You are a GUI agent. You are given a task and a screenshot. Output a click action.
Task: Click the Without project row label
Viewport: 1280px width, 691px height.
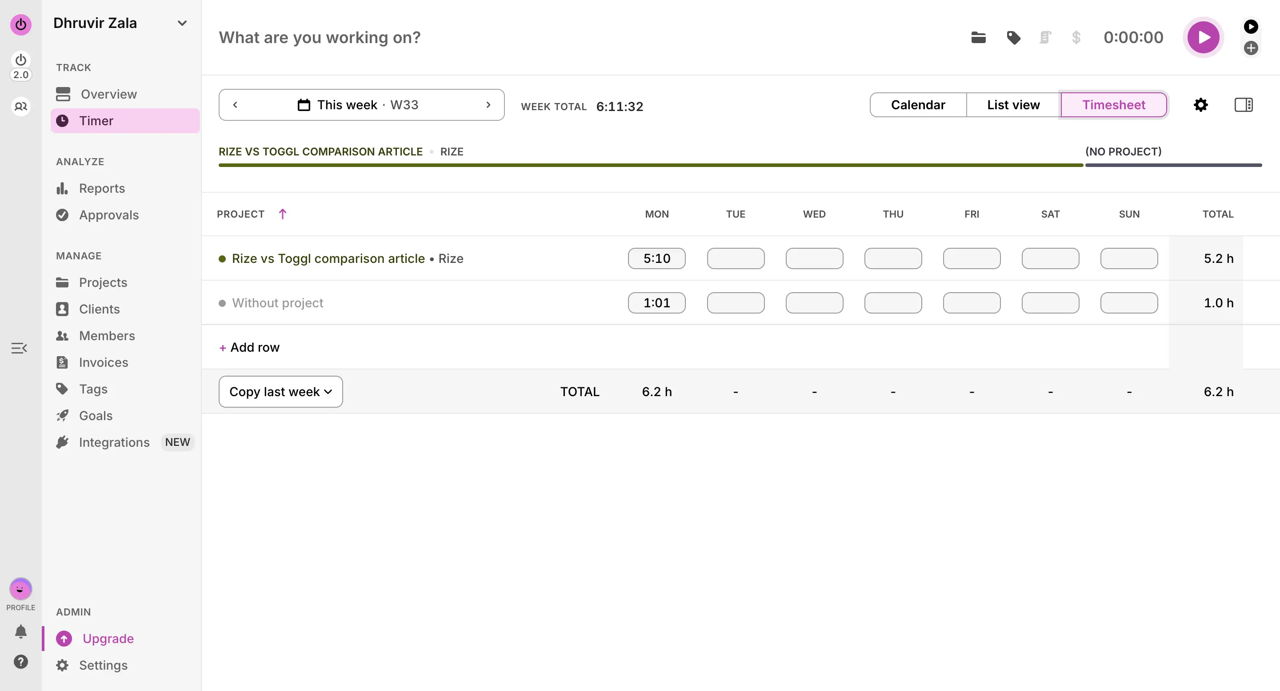(x=277, y=303)
